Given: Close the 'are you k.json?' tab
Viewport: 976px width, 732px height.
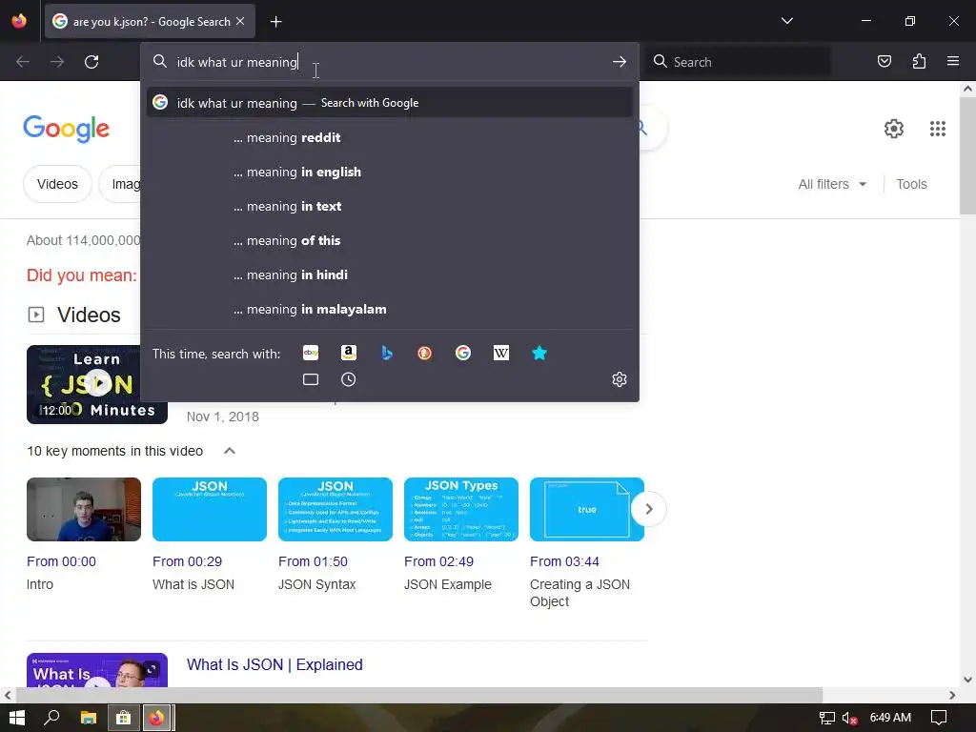Looking at the screenshot, I should (x=240, y=21).
